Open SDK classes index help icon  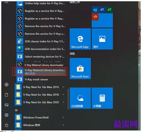pyautogui.click(x=20, y=41)
